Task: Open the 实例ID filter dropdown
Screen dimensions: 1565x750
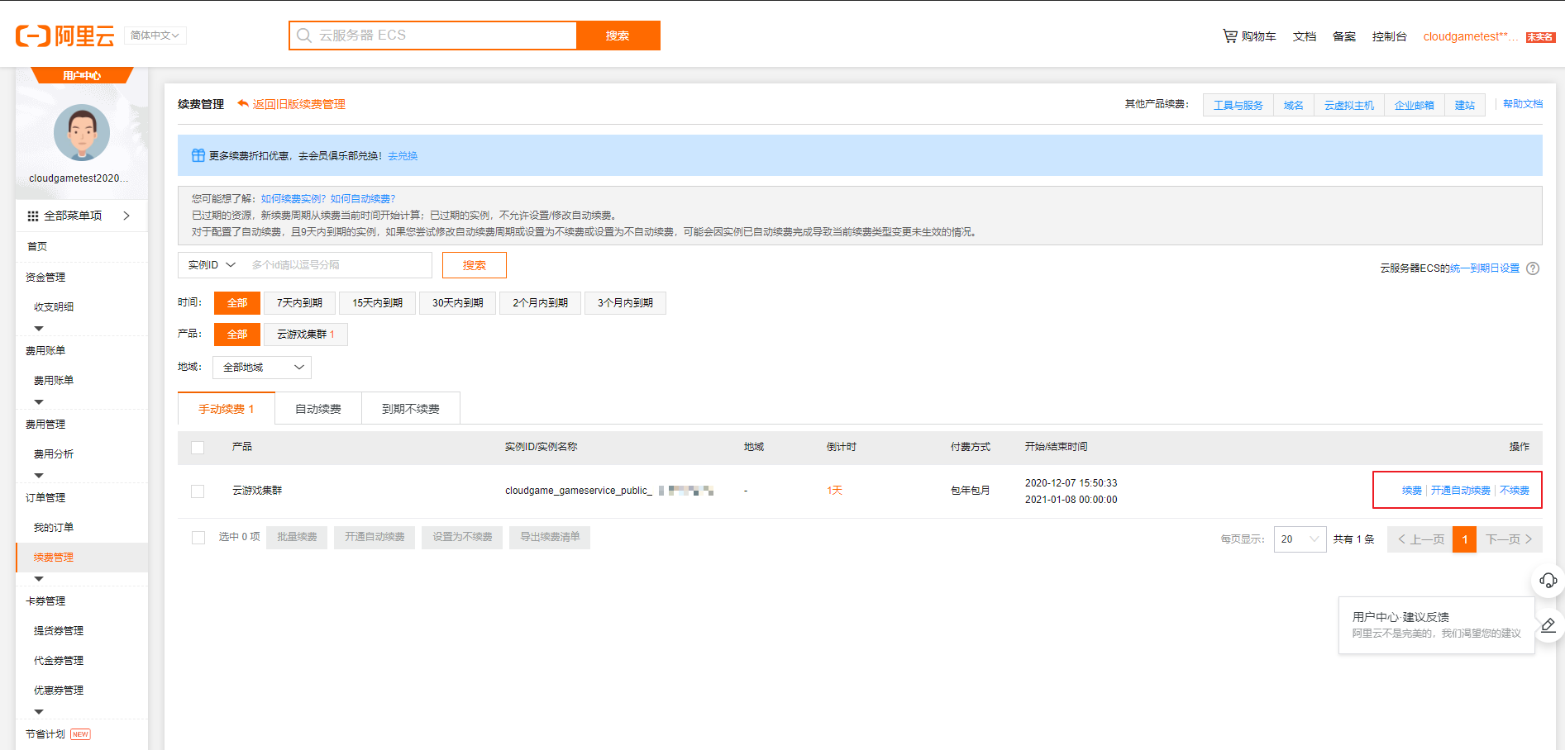Action: [x=212, y=265]
